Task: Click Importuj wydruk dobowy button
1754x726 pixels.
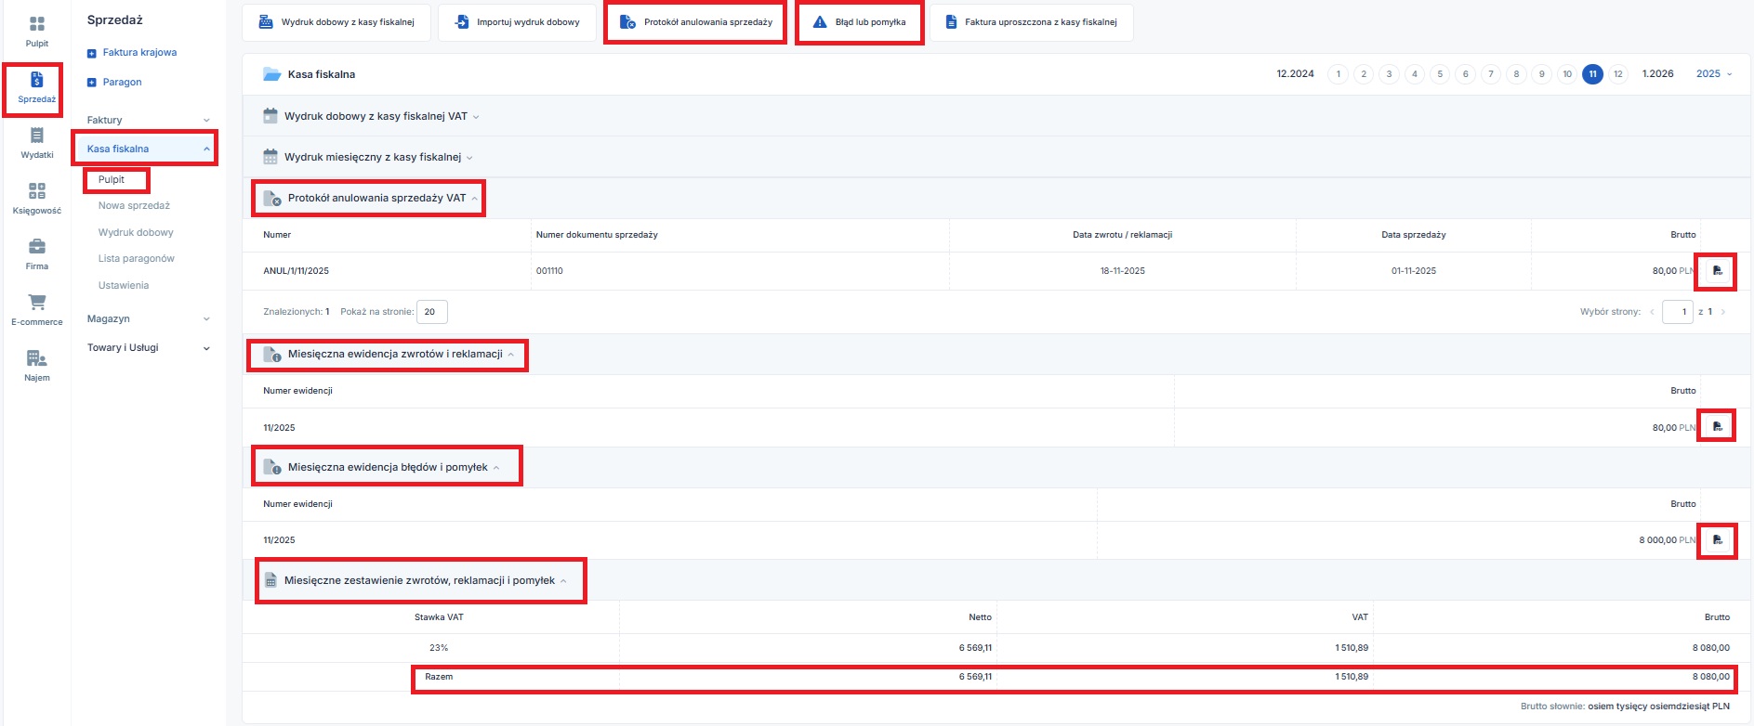Action: point(518,22)
